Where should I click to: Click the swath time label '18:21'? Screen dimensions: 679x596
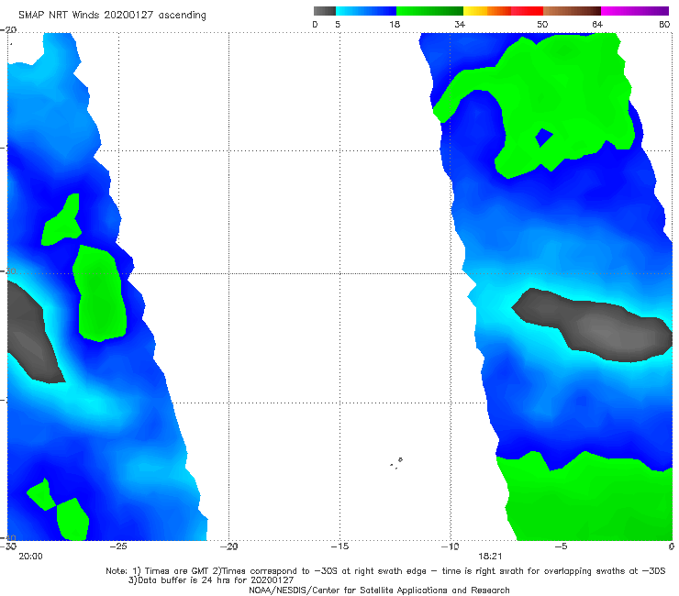490,557
